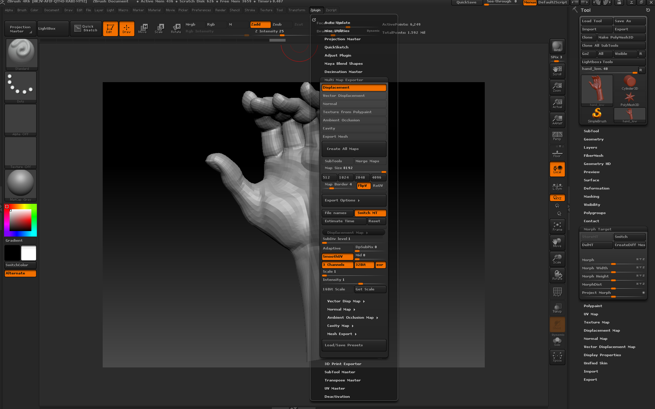Expand Export Options section
Viewport: 655px width, 409px height.
tap(354, 200)
